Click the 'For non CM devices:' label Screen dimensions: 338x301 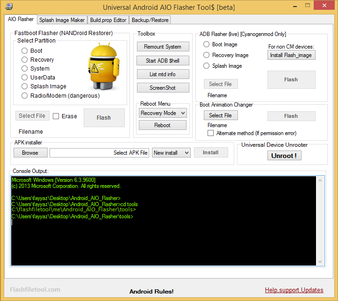[x=291, y=47]
